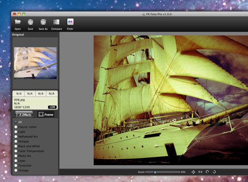Choose the Black and White category
Viewport: 248px width, 182px height.
point(16,146)
